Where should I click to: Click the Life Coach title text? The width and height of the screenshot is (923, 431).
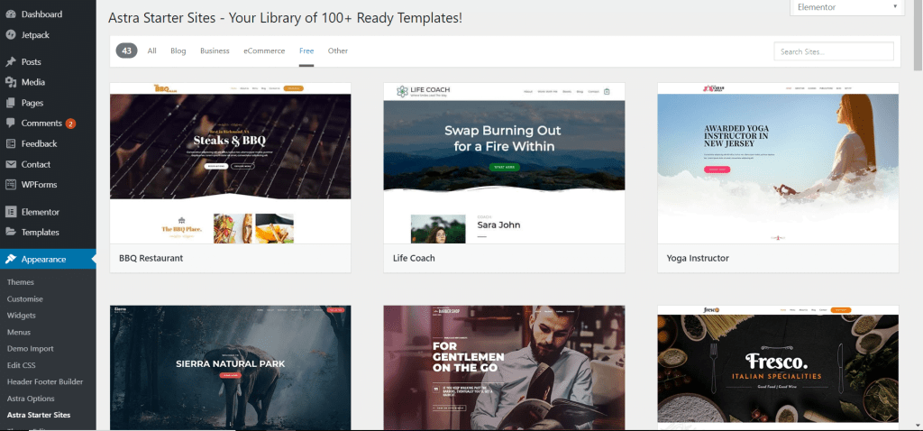tap(414, 258)
